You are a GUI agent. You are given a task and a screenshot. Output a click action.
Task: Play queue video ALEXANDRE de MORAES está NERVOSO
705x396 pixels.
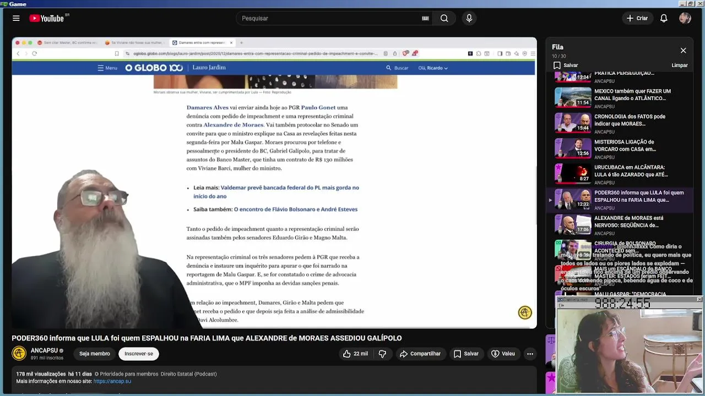pos(620,225)
